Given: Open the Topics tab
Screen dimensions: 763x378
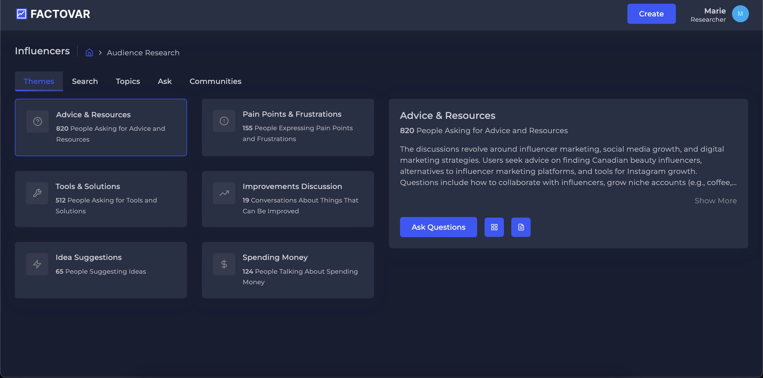Looking at the screenshot, I should (x=128, y=81).
